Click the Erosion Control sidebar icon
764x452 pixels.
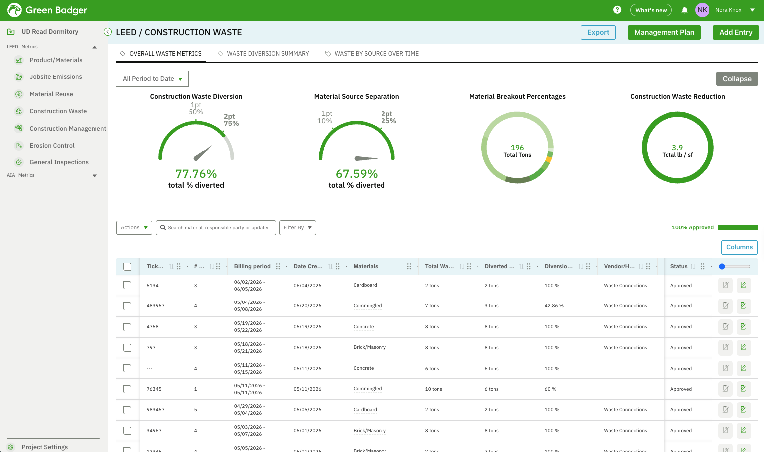pos(19,146)
